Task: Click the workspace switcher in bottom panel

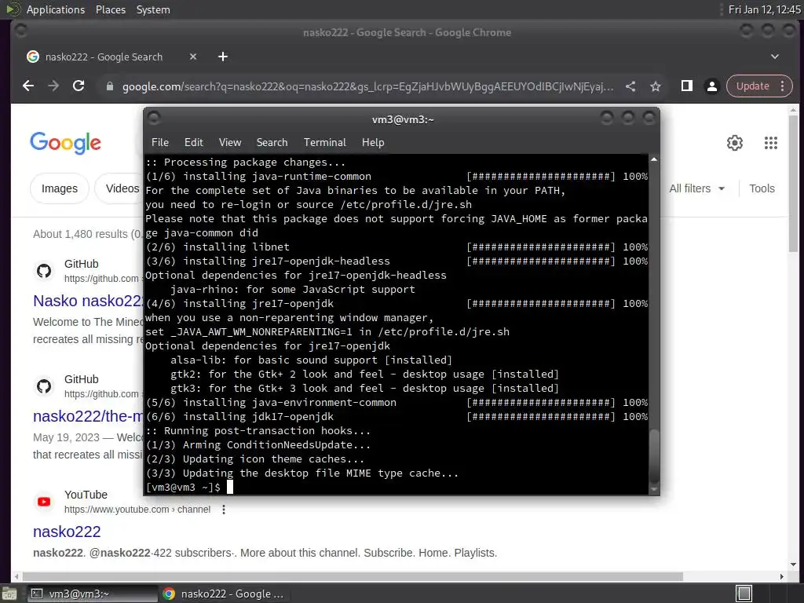Action: (744, 594)
